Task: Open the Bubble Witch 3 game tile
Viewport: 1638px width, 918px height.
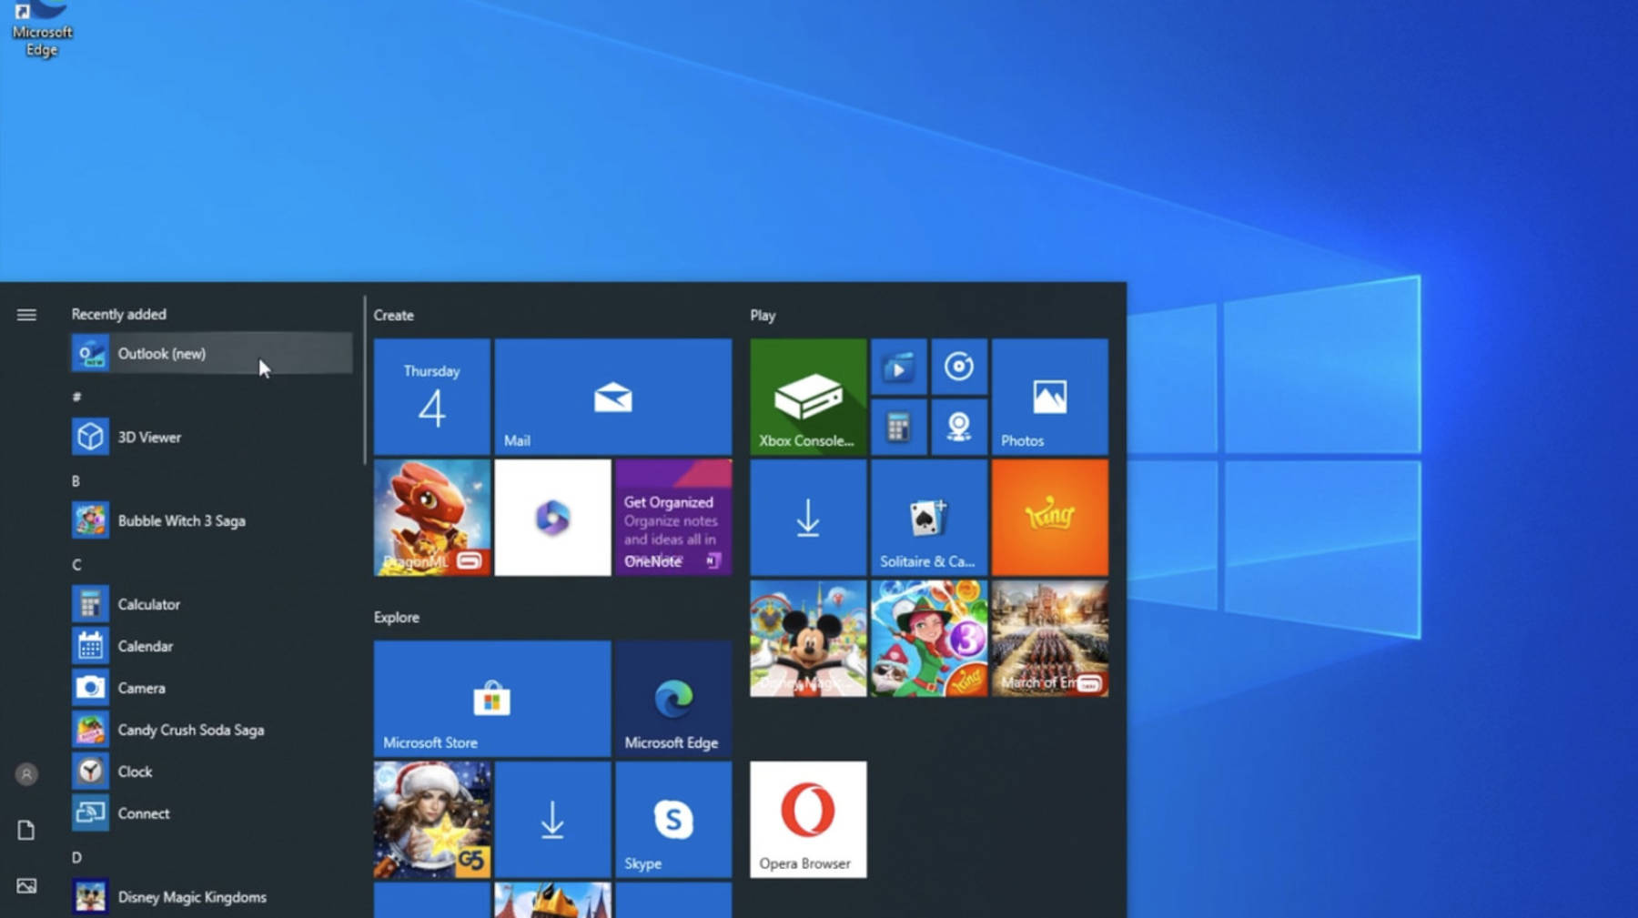Action: pos(929,639)
